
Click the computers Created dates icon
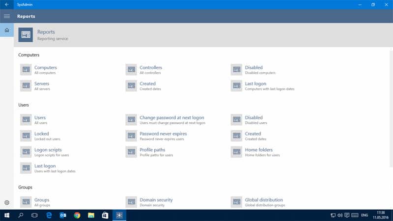[131, 85]
